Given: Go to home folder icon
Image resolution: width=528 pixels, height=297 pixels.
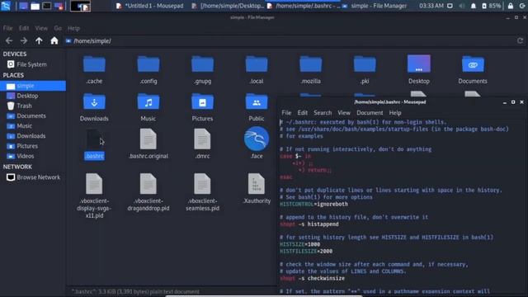Looking at the screenshot, I should pyautogui.click(x=54, y=40).
